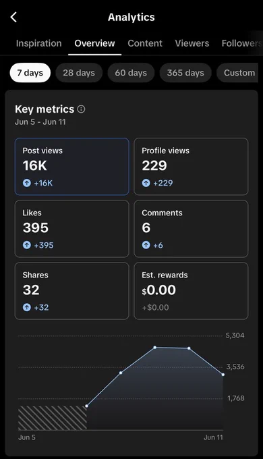This screenshot has height=459, width=263.
Task: Go to the Followers tab
Action: 241,43
